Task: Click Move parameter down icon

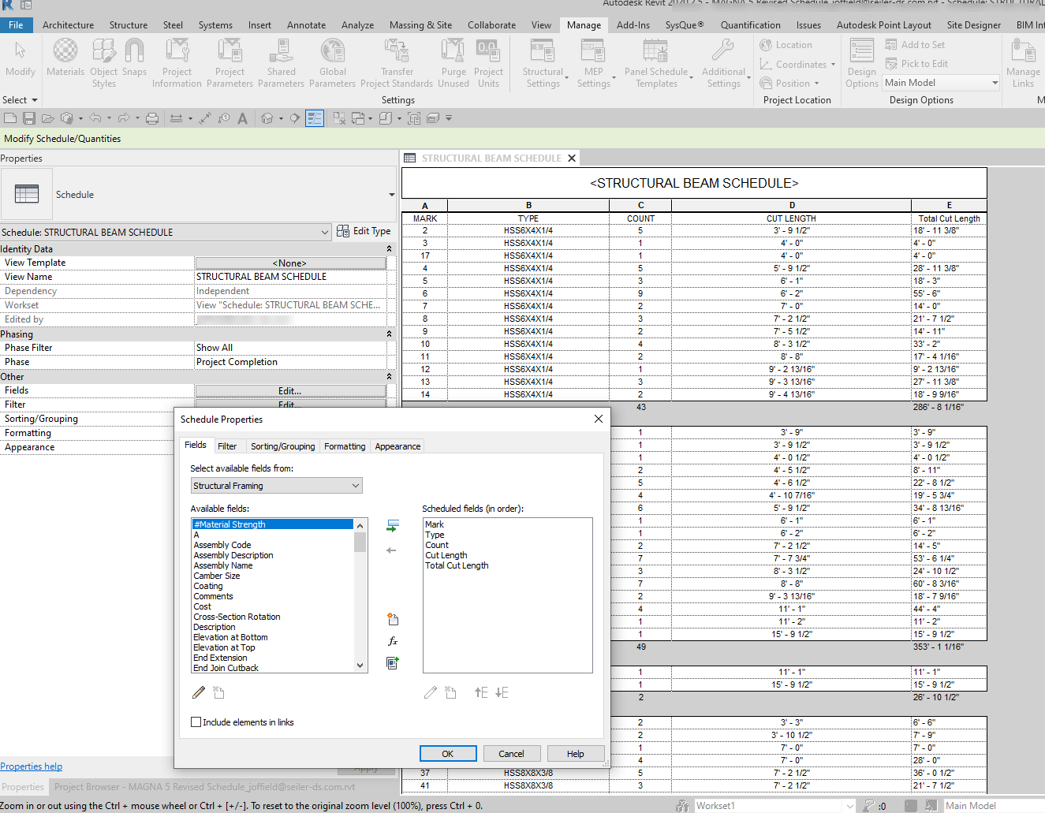Action: click(x=502, y=692)
